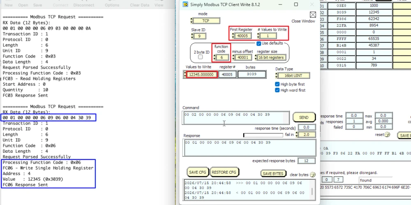Screen dimensions: 411x205
Task: Click the clear bytes round button
Action: [312, 175]
